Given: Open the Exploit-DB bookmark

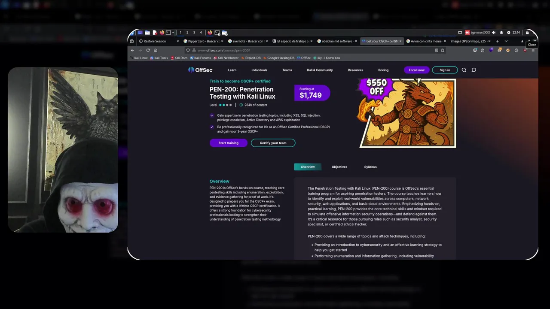Looking at the screenshot, I should pos(251,58).
